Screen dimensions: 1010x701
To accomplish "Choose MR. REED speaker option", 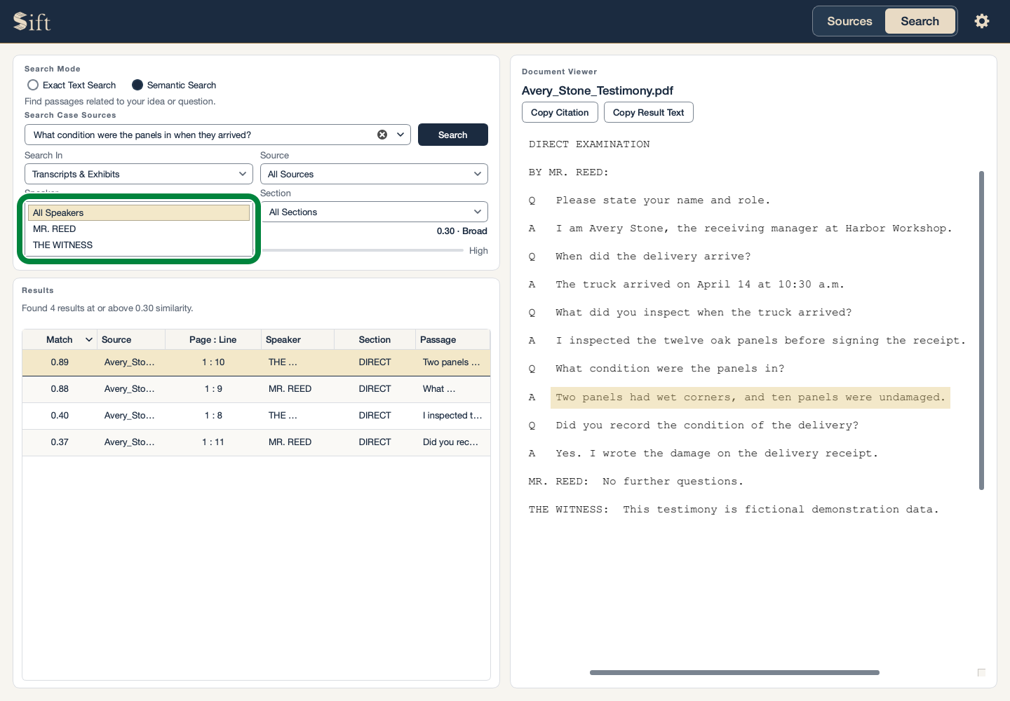I will coord(139,229).
